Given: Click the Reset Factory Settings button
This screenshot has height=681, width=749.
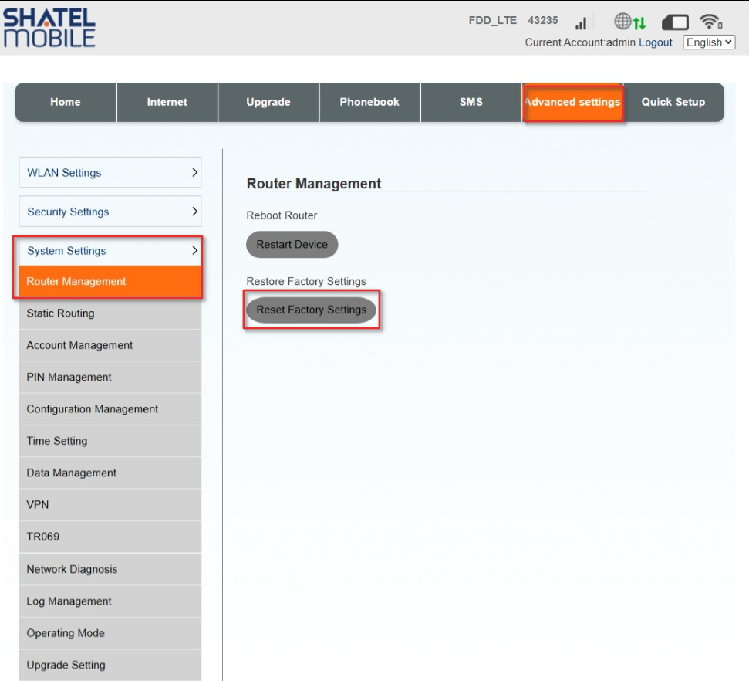Looking at the screenshot, I should coord(312,310).
